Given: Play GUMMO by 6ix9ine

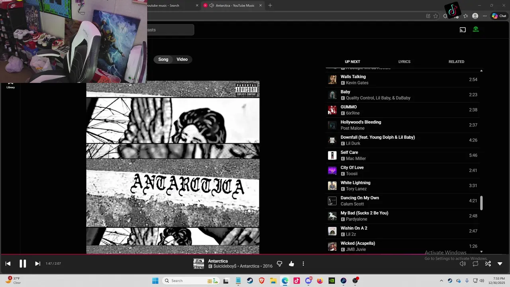Looking at the screenshot, I should pyautogui.click(x=403, y=110).
